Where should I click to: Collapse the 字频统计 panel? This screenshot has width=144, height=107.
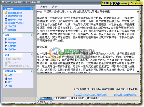coord(31,9)
